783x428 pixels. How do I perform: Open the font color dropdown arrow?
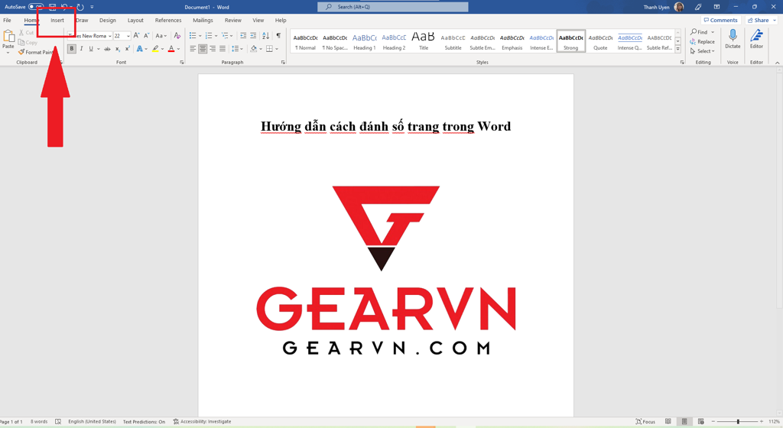(x=178, y=49)
